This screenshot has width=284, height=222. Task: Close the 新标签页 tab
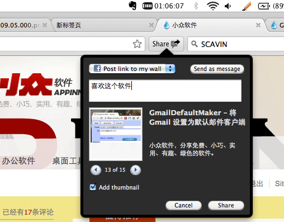pos(152,25)
